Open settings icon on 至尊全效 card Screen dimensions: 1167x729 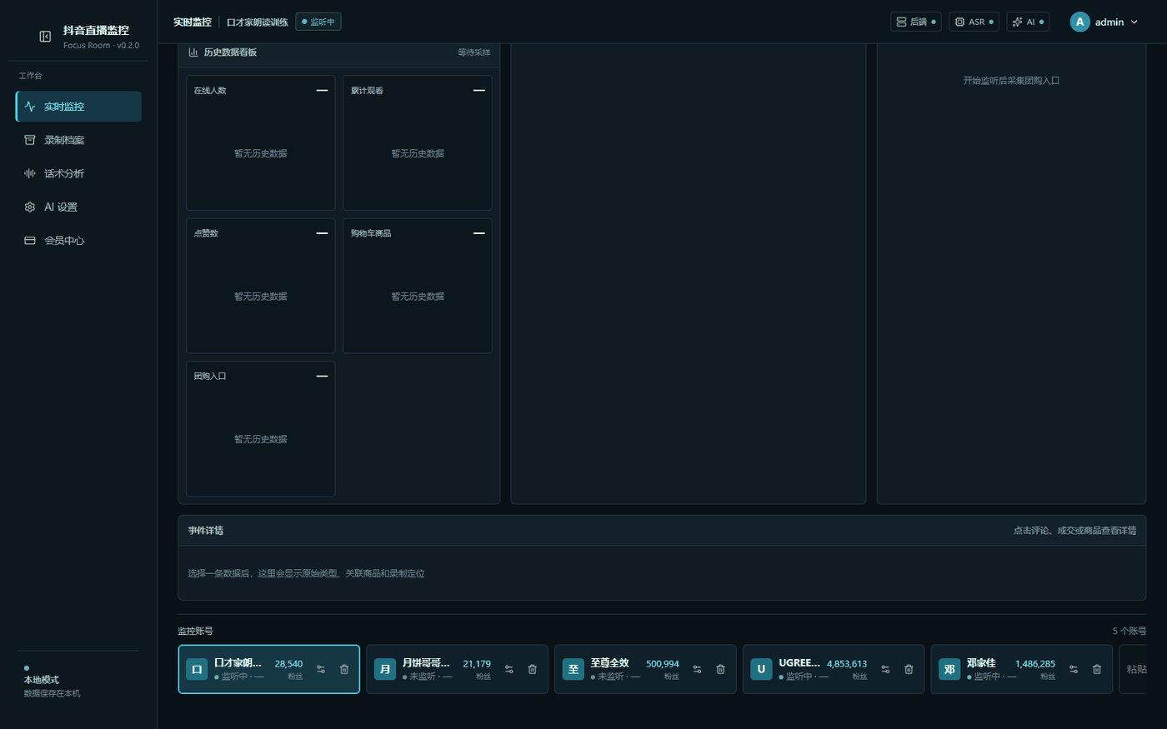pyautogui.click(x=698, y=669)
